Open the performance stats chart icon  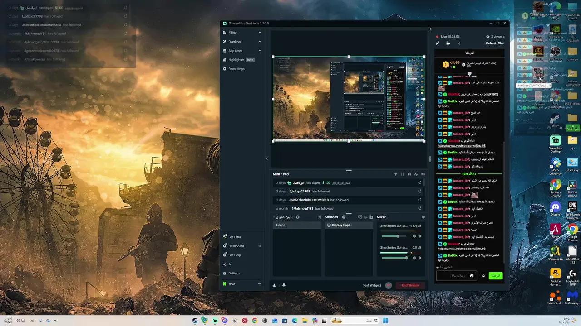click(x=274, y=285)
